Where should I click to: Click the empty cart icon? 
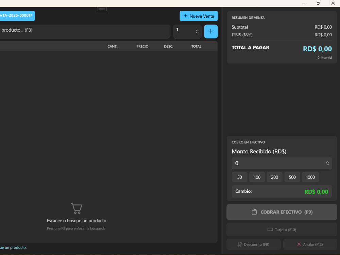click(76, 208)
